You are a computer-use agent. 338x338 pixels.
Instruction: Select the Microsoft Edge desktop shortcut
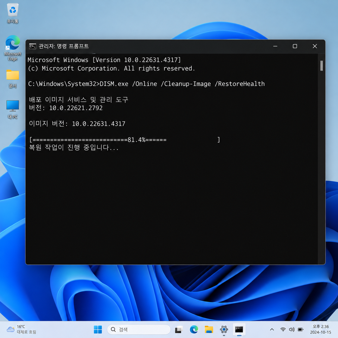click(13, 48)
